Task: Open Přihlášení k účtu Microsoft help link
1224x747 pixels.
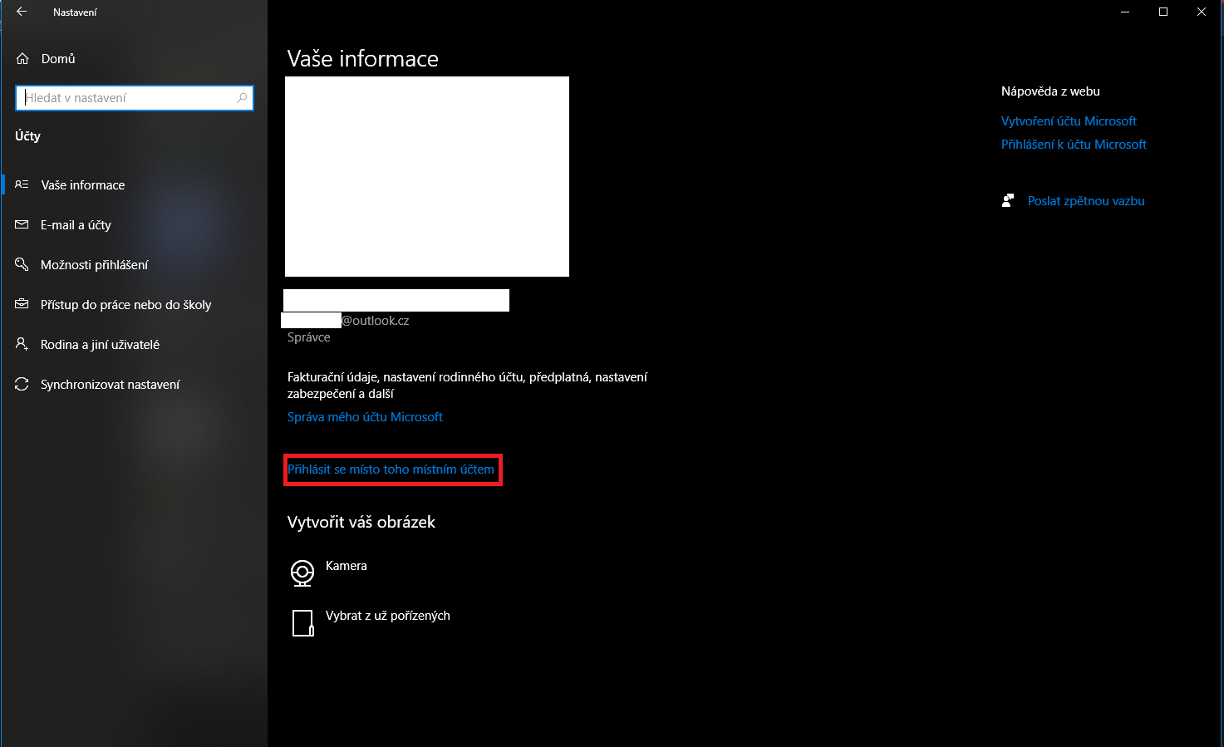Action: click(x=1074, y=145)
